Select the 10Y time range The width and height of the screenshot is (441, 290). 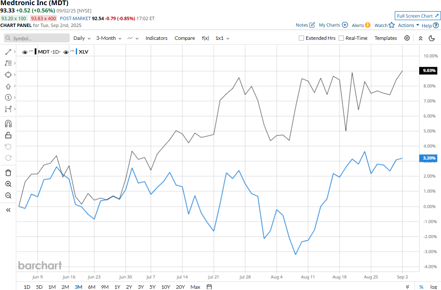[166, 287]
